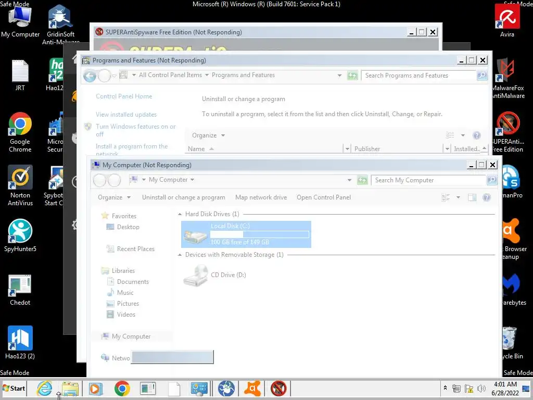Click Turn Windows features on or off

tap(136, 130)
